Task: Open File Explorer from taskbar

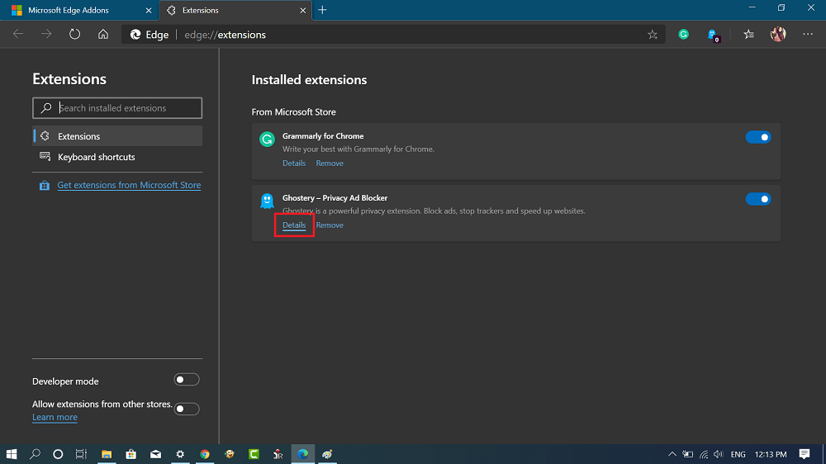Action: tap(107, 454)
